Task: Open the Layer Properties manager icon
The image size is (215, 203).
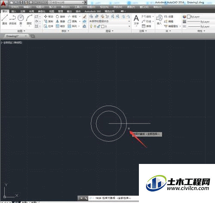Action: coord(91,16)
